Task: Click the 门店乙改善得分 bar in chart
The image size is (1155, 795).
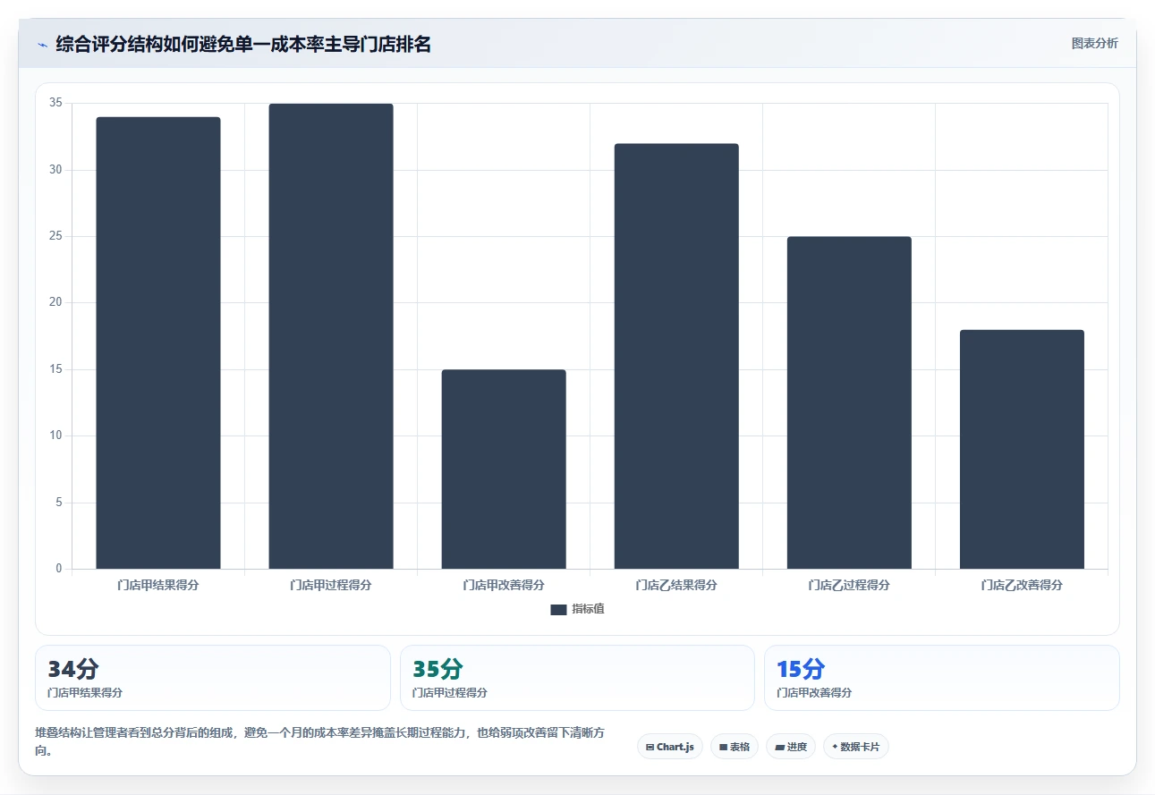Action: (1022, 449)
